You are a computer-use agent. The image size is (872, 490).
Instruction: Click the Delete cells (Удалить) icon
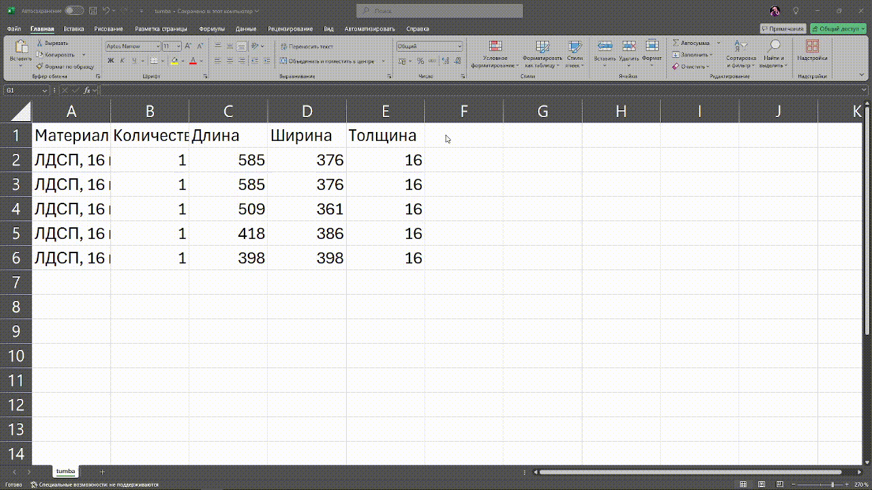[629, 46]
